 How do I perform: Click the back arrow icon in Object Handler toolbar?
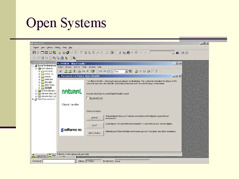(x=105, y=71)
